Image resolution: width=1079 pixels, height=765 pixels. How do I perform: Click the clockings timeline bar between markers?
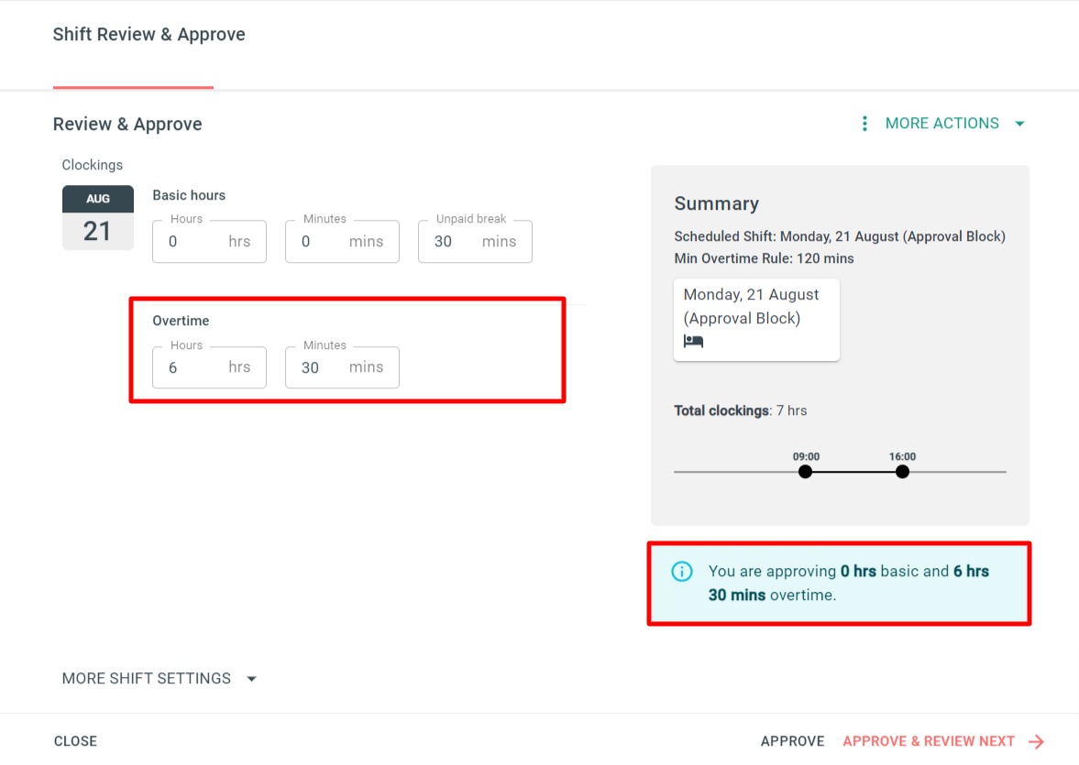pyautogui.click(x=853, y=472)
